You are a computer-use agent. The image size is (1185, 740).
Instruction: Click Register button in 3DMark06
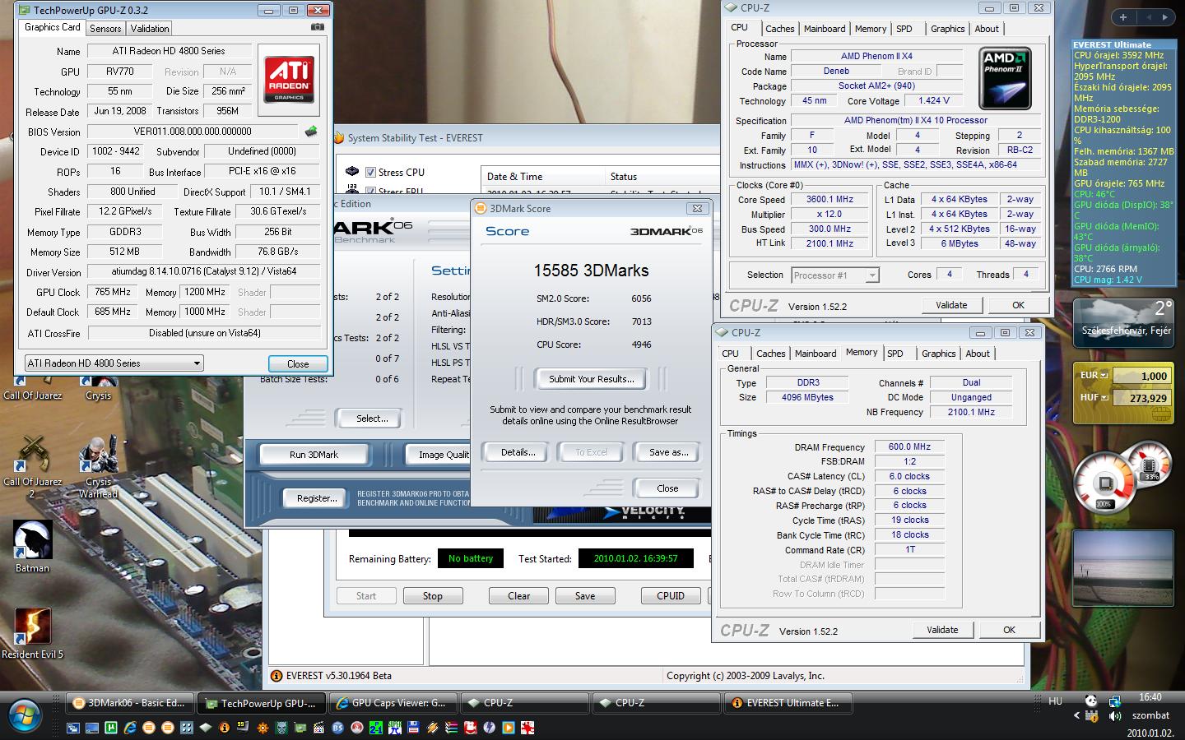pos(317,498)
